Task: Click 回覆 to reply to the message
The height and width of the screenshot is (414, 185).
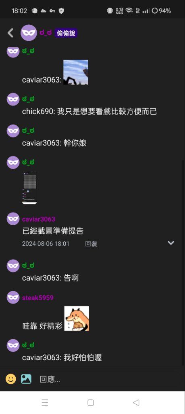Action: [91, 244]
